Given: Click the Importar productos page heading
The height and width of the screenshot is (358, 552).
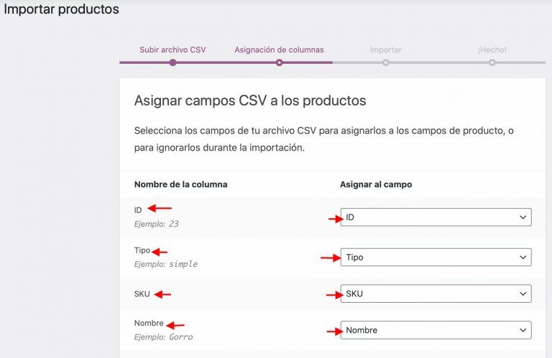Looking at the screenshot, I should [x=61, y=9].
